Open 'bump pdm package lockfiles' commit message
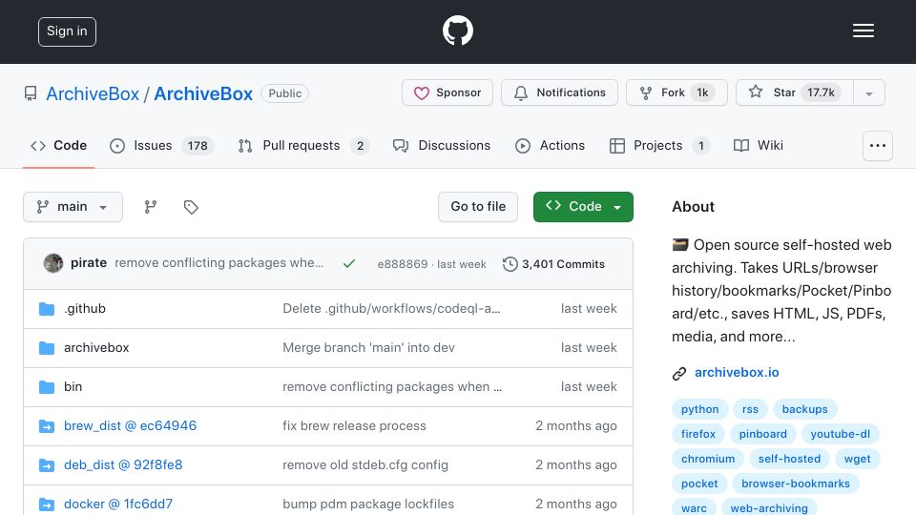Image resolution: width=916 pixels, height=515 pixels. 368,504
